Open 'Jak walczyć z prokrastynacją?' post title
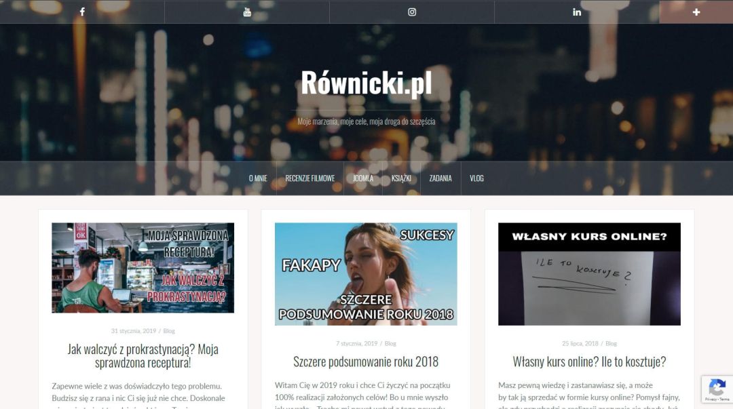This screenshot has width=733, height=409. click(143, 356)
